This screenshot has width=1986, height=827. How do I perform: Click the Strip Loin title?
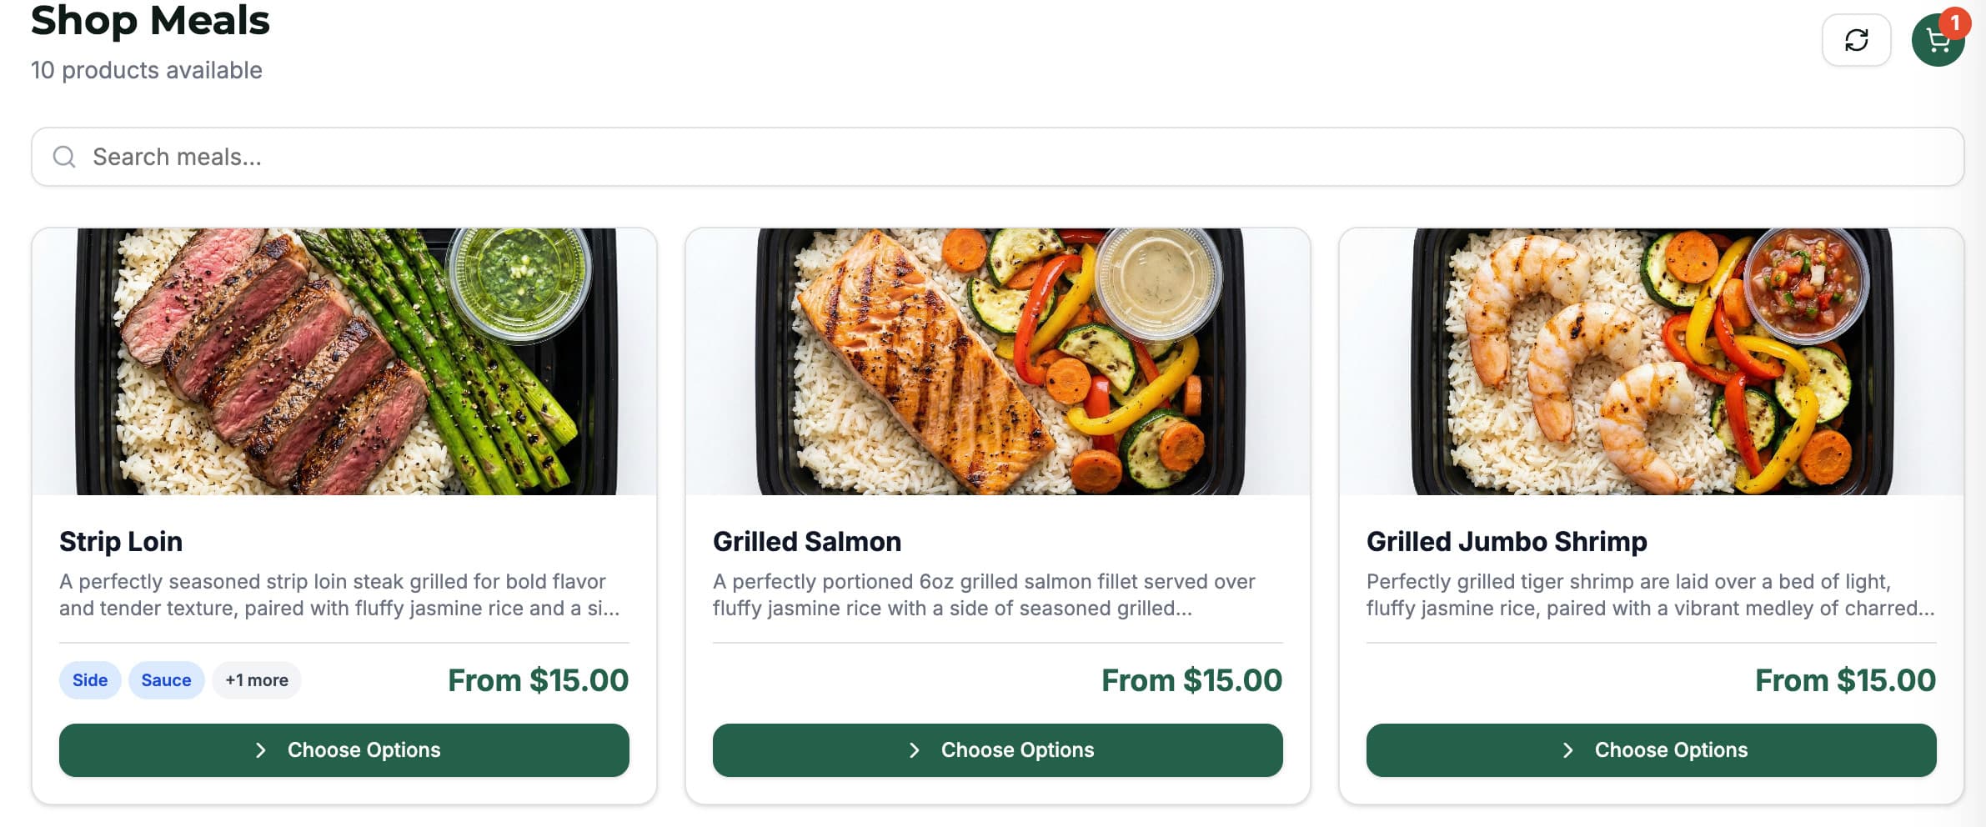click(x=121, y=542)
